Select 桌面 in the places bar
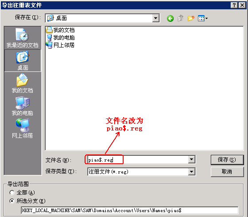Image resolution: width=248 pixels, height=217 pixels. click(x=23, y=60)
